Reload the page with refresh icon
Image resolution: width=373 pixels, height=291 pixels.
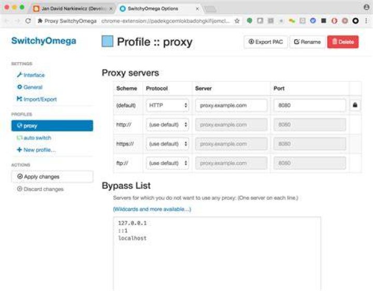pos(28,21)
